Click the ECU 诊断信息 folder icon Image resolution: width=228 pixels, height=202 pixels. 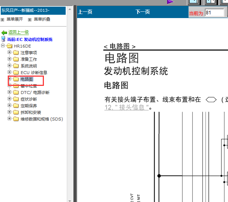(x=16, y=72)
